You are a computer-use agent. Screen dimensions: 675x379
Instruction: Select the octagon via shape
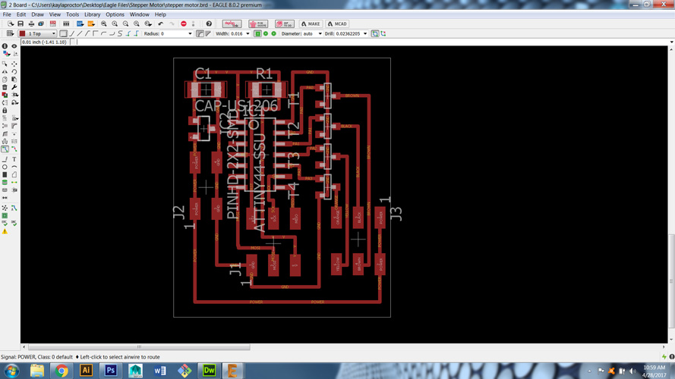point(274,33)
